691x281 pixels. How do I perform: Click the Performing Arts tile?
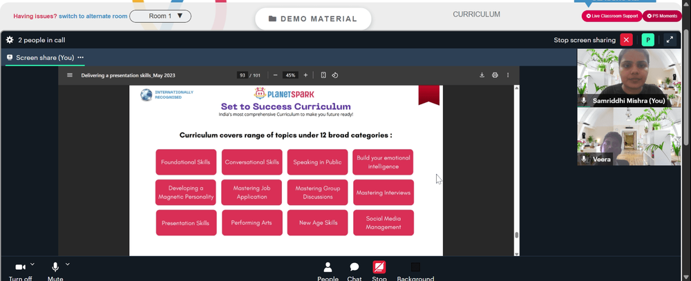[x=252, y=223]
